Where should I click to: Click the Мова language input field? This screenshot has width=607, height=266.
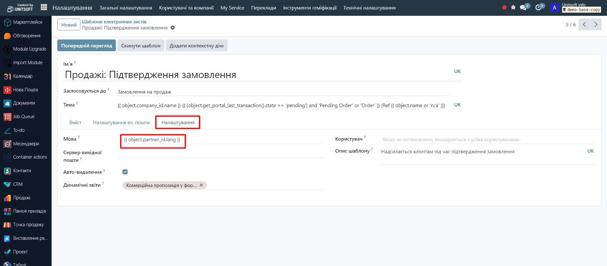click(x=222, y=140)
